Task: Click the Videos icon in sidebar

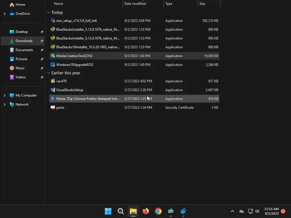Action: tap(12, 77)
